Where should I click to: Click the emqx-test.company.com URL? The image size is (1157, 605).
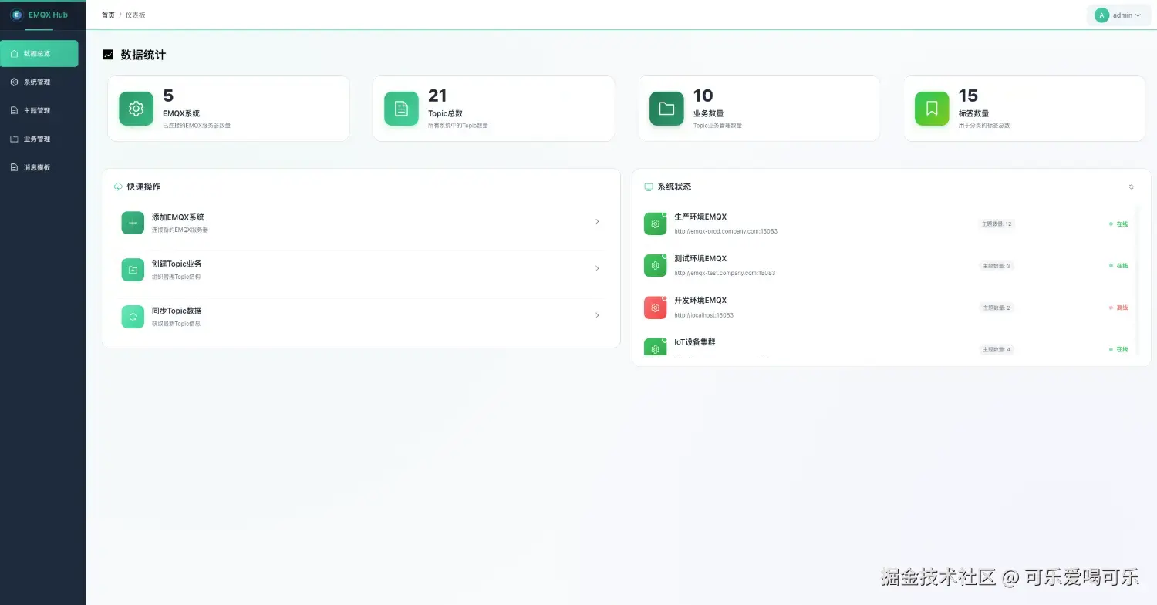click(725, 273)
